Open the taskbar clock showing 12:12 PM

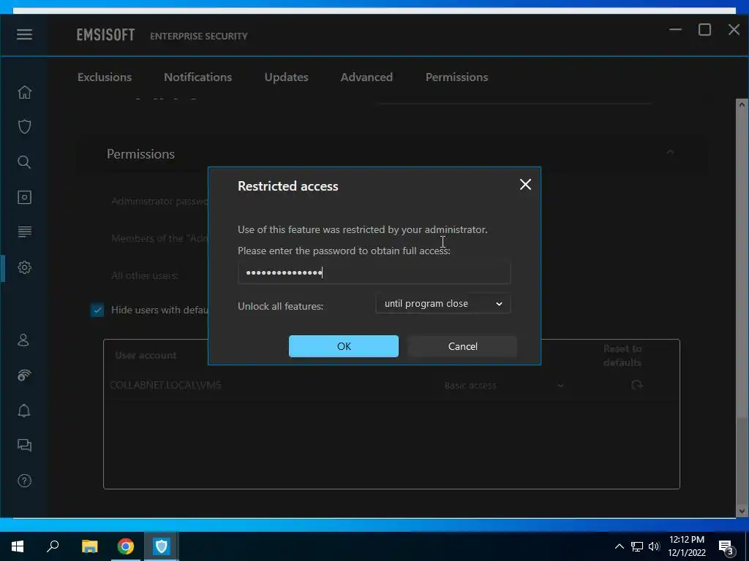tap(687, 546)
